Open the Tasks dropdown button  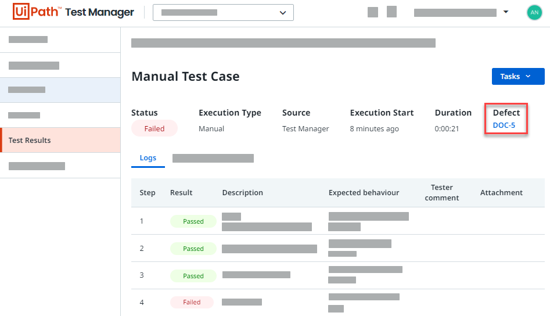tap(517, 77)
